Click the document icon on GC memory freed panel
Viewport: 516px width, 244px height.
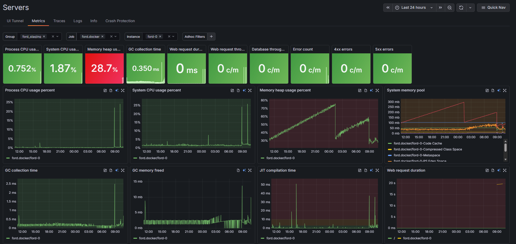point(238,171)
